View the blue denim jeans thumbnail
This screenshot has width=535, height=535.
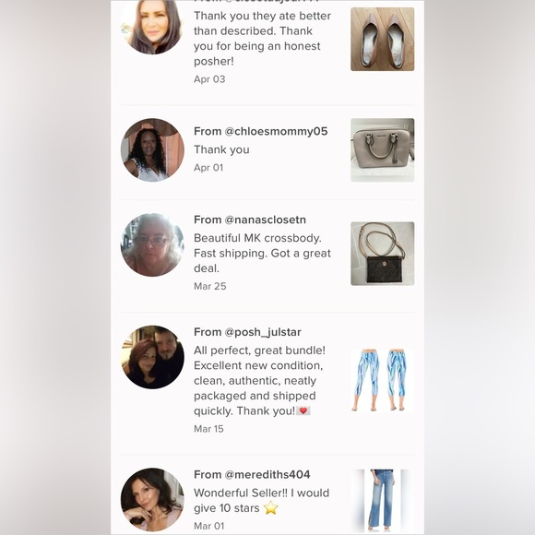coord(383,501)
